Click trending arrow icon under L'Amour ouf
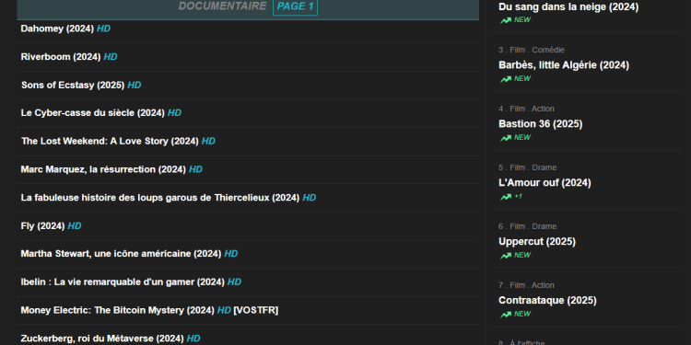This screenshot has width=691, height=345. coord(506,197)
